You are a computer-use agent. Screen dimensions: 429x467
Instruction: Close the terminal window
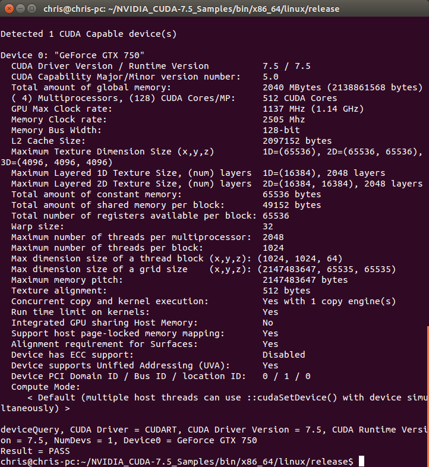7,9
